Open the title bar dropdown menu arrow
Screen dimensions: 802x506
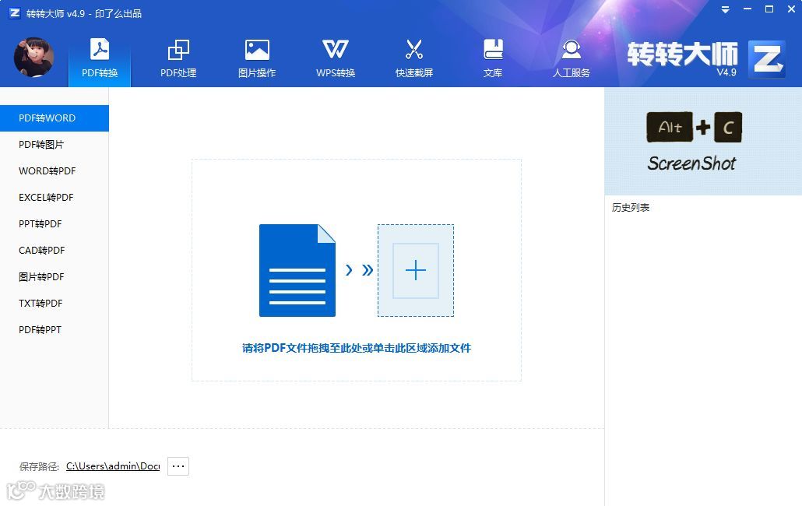click(725, 9)
